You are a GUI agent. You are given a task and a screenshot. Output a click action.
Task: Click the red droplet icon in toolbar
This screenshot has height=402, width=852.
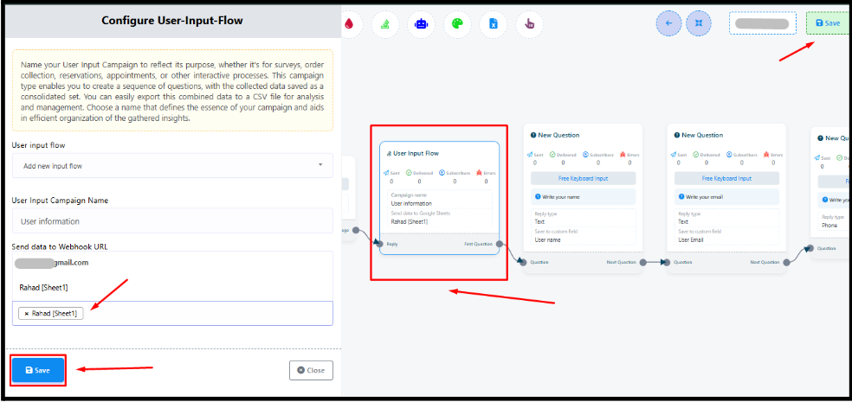349,24
